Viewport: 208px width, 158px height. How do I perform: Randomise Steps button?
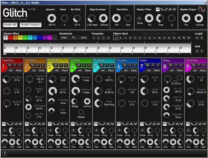pos(64,38)
